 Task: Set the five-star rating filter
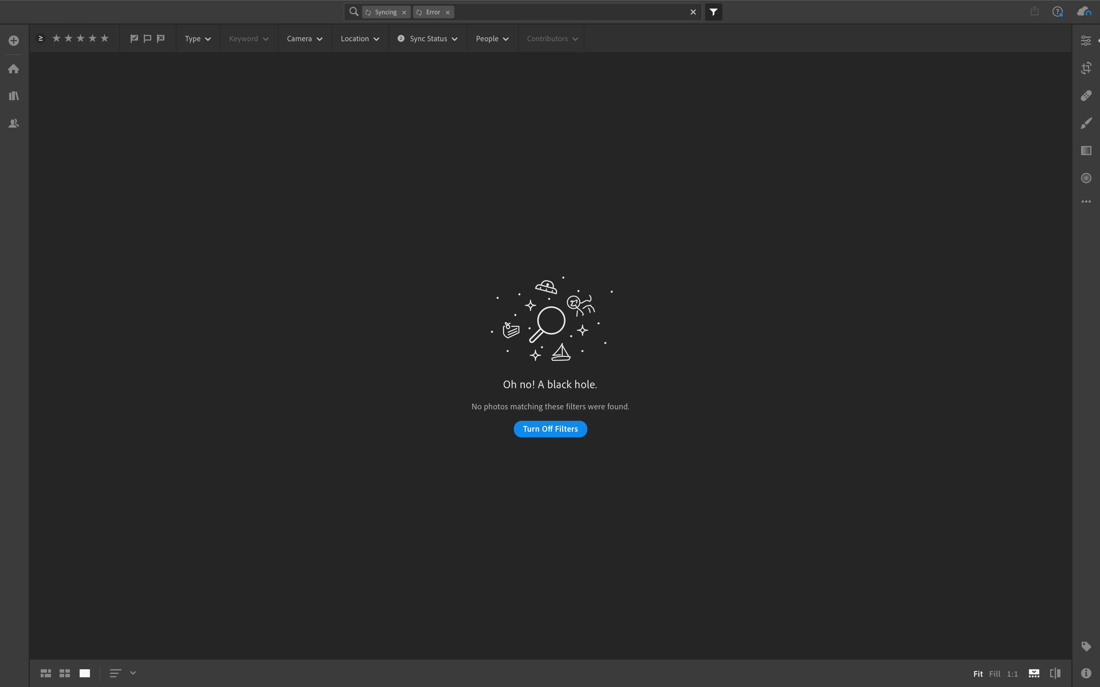pos(105,39)
